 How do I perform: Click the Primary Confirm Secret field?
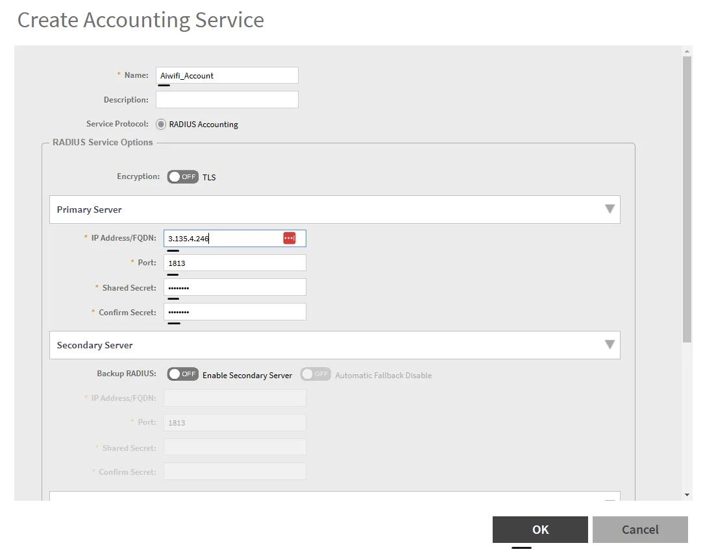tap(235, 312)
